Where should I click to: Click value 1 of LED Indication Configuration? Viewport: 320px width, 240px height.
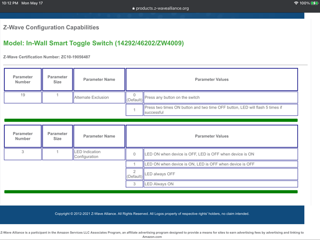(x=134, y=164)
